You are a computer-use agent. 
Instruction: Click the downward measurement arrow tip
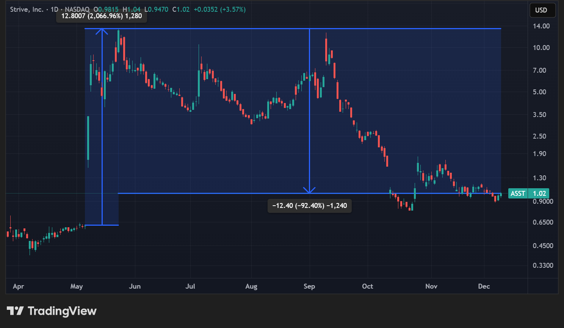coord(310,191)
